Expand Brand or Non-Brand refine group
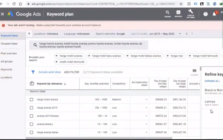Viewport: 223px width, 140px height. pyautogui.click(x=214, y=92)
